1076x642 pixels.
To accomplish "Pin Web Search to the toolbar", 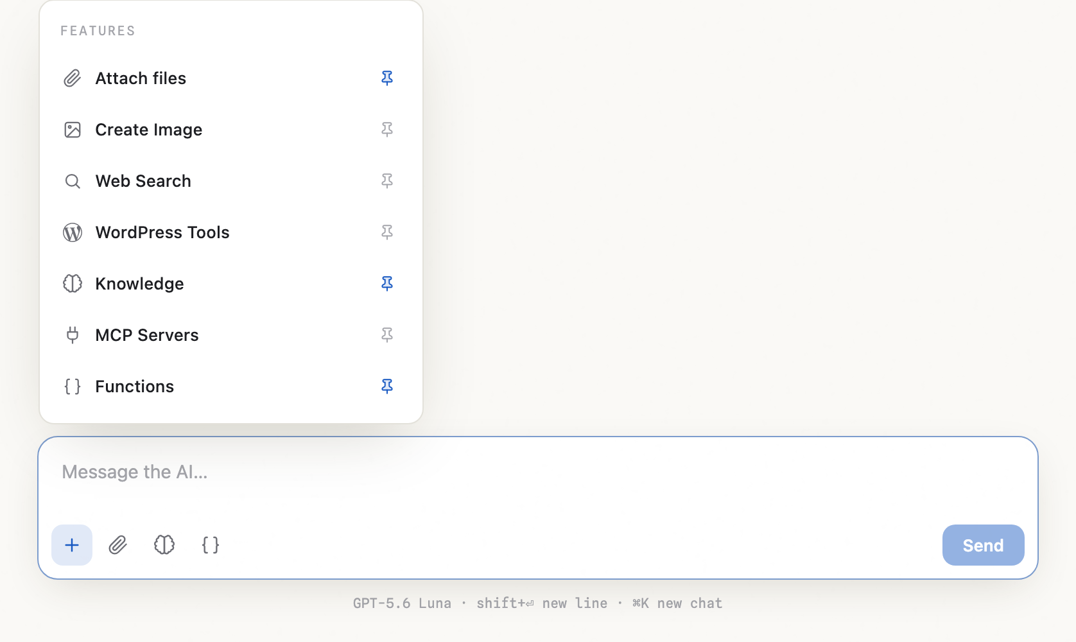I will (387, 181).
